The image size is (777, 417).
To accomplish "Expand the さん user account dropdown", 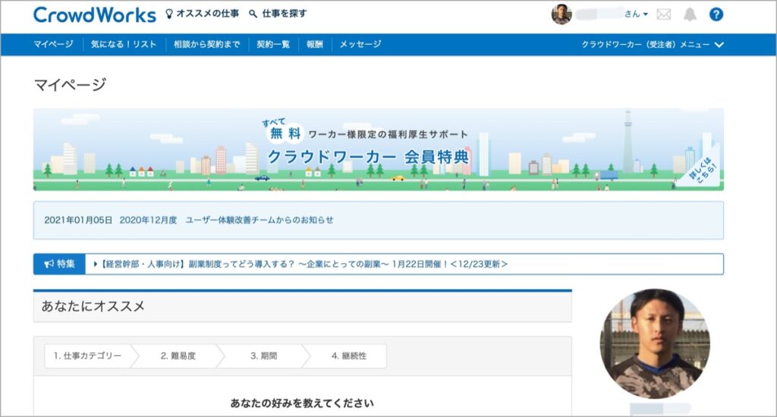I will tap(636, 14).
